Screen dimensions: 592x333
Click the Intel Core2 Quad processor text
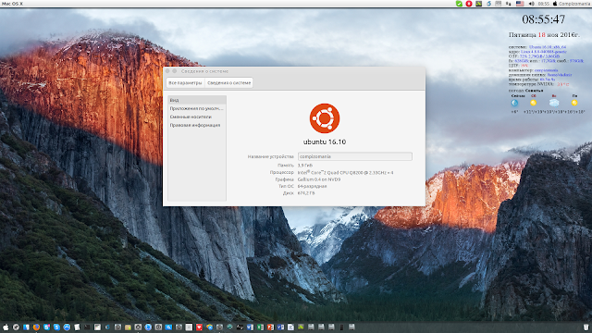click(x=345, y=172)
